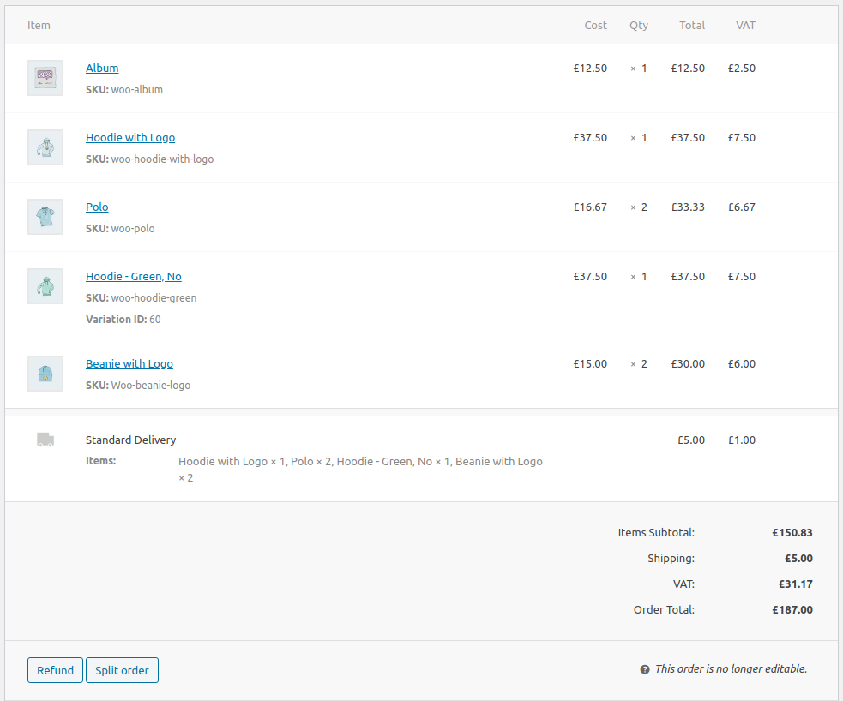This screenshot has height=701, width=843.
Task: Click the Cost column header
Action: pos(595,25)
